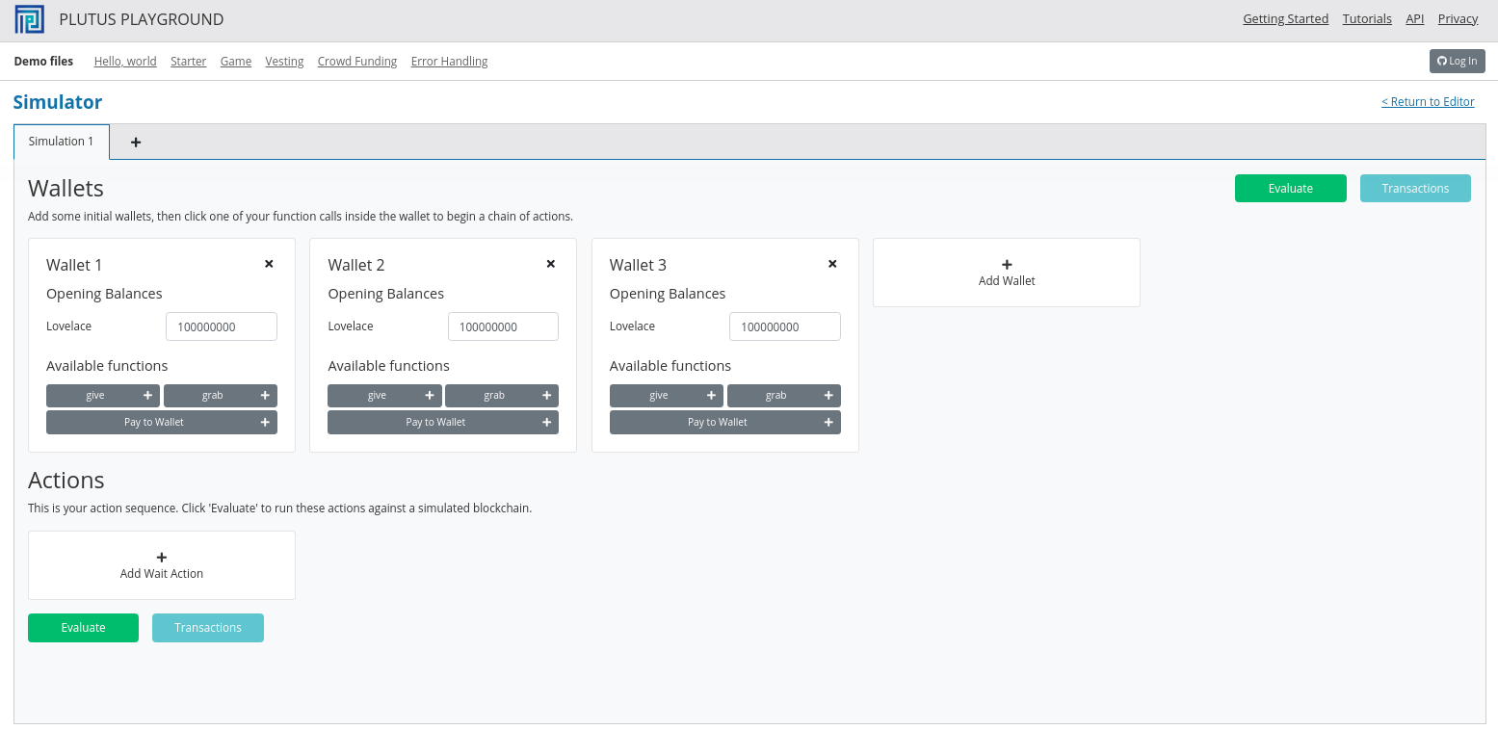The width and height of the screenshot is (1498, 730).
Task: Add Wallet 3's Pay to Wallet action
Action: pos(724,423)
